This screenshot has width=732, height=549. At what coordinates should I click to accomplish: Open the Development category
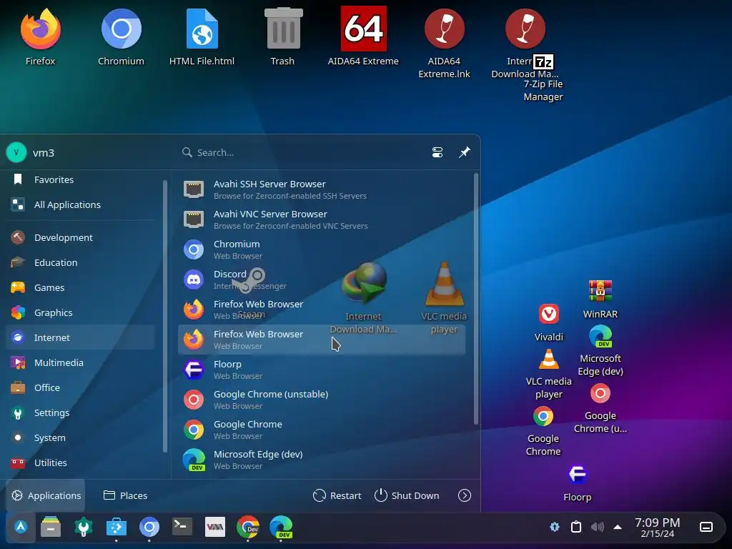pyautogui.click(x=80, y=237)
